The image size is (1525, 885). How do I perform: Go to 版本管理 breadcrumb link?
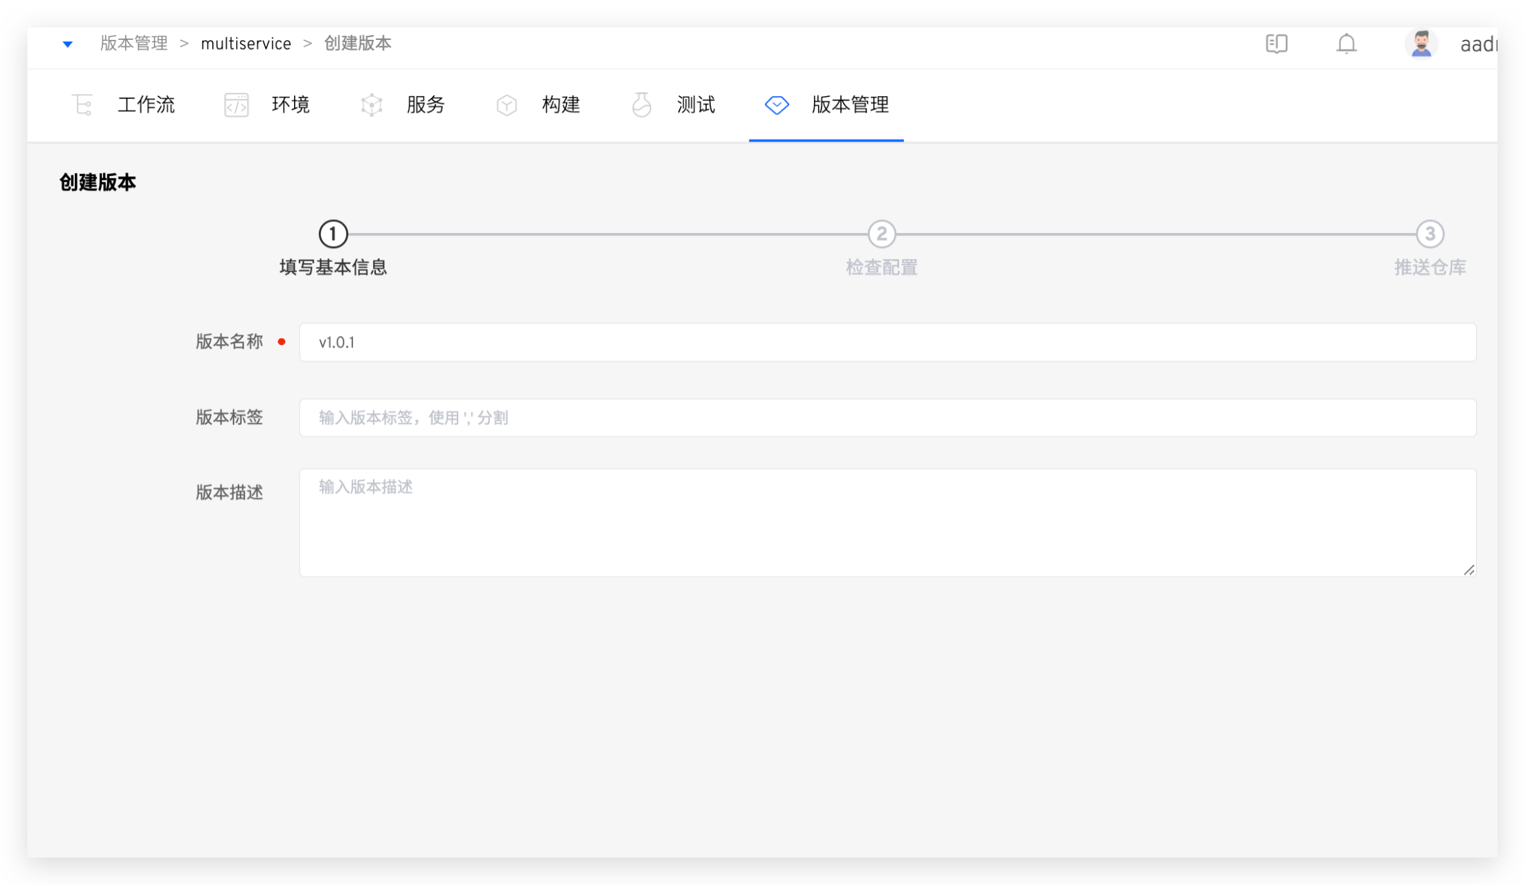pyautogui.click(x=134, y=44)
